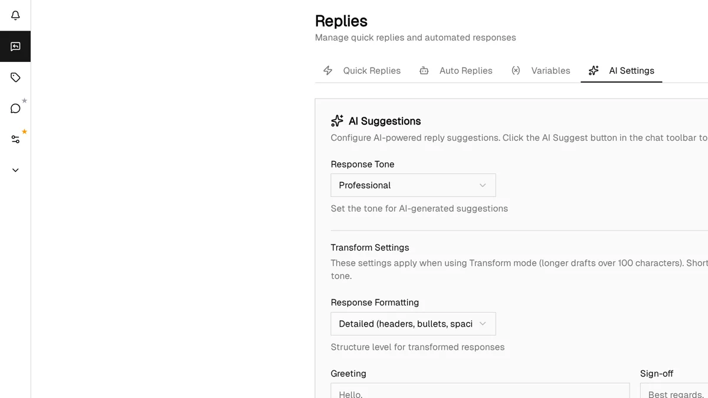Switch to the Auto Replies tab
Screen dimensions: 708x398
tap(466, 70)
